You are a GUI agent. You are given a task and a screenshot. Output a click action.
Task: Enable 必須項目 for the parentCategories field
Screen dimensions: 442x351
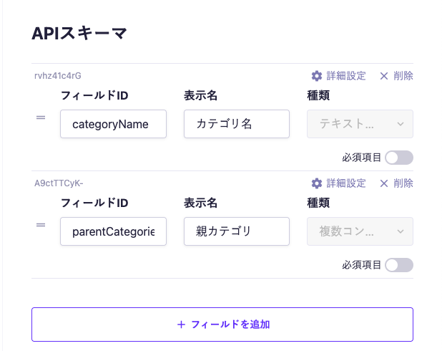coord(398,265)
